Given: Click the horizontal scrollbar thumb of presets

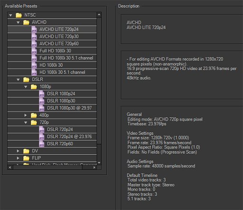Looking at the screenshot, I should (x=47, y=167).
